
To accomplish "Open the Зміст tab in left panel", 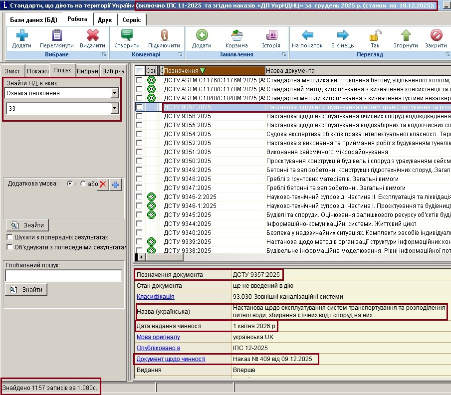I will pyautogui.click(x=12, y=71).
